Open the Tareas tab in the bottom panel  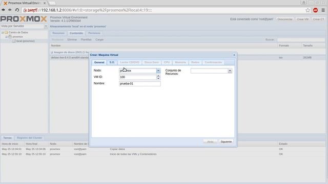coord(7,138)
